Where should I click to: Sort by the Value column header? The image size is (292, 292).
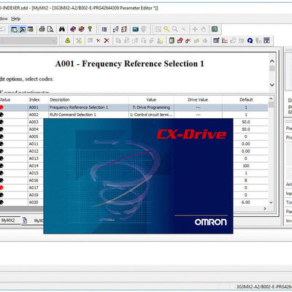tap(151, 100)
